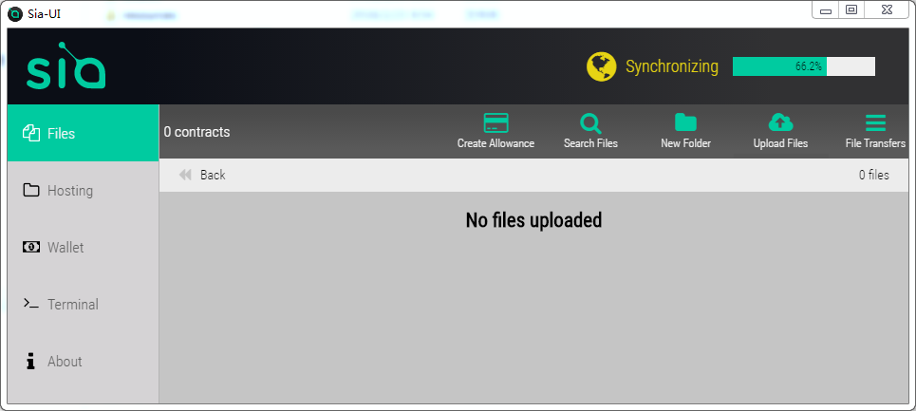Click the Files documents icon

31,133
